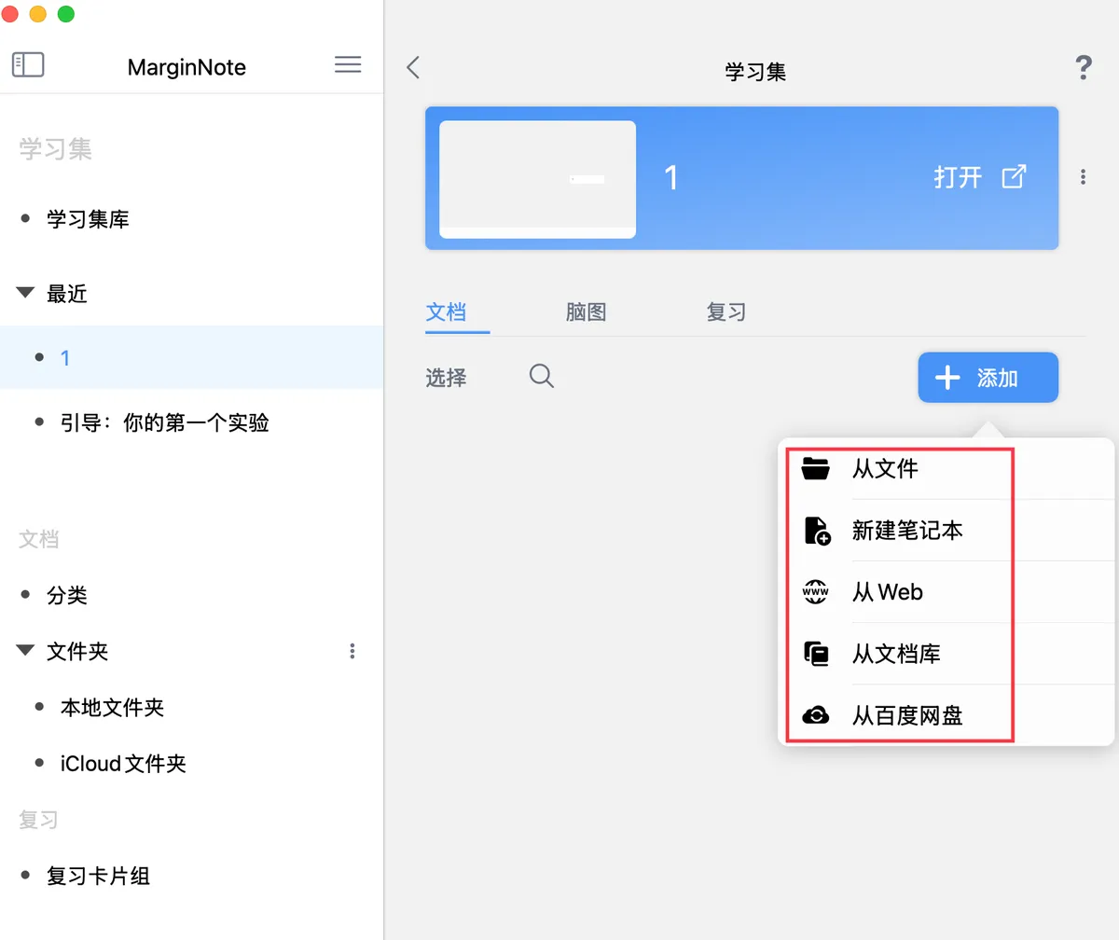The width and height of the screenshot is (1119, 940).
Task: Select study set 1 under 最近
Action: 191,357
